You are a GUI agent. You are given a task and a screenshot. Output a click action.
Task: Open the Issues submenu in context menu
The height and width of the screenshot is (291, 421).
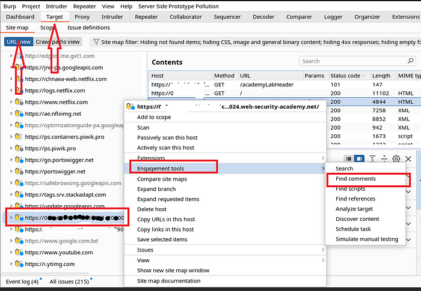226,250
